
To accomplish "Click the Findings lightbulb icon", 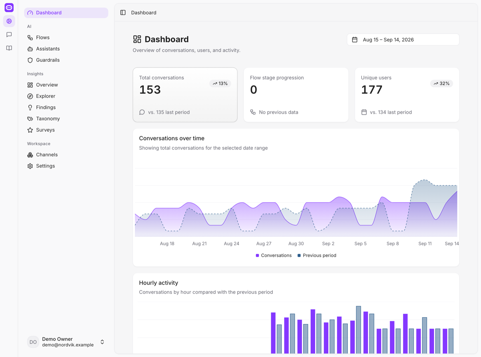I will (30, 108).
